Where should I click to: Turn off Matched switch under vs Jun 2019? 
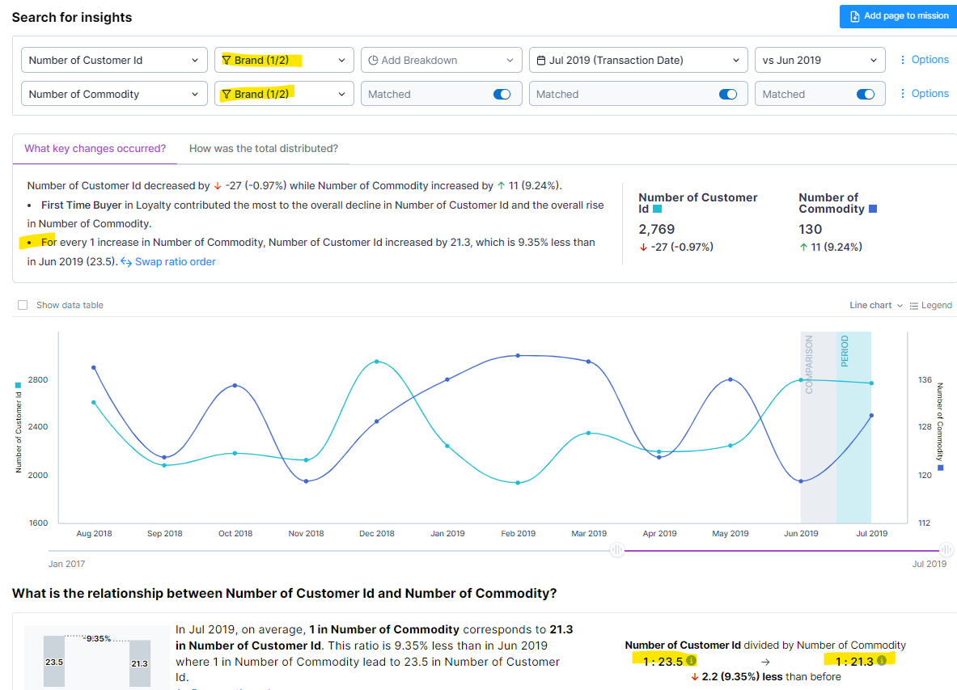tap(865, 94)
